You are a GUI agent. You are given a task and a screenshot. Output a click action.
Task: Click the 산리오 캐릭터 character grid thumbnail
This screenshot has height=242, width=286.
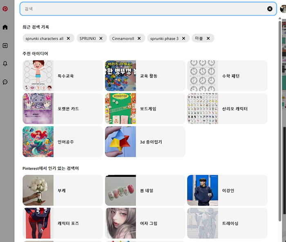tap(203, 109)
